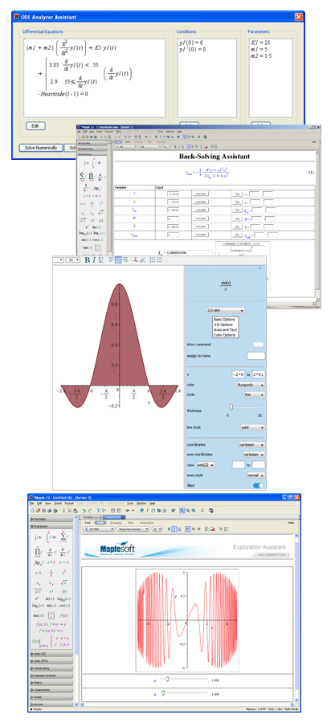Expand the Components palette

[x=51, y=690]
